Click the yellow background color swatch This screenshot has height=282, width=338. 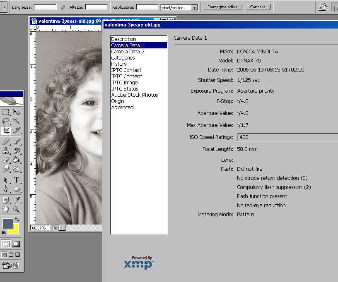(x=14, y=229)
